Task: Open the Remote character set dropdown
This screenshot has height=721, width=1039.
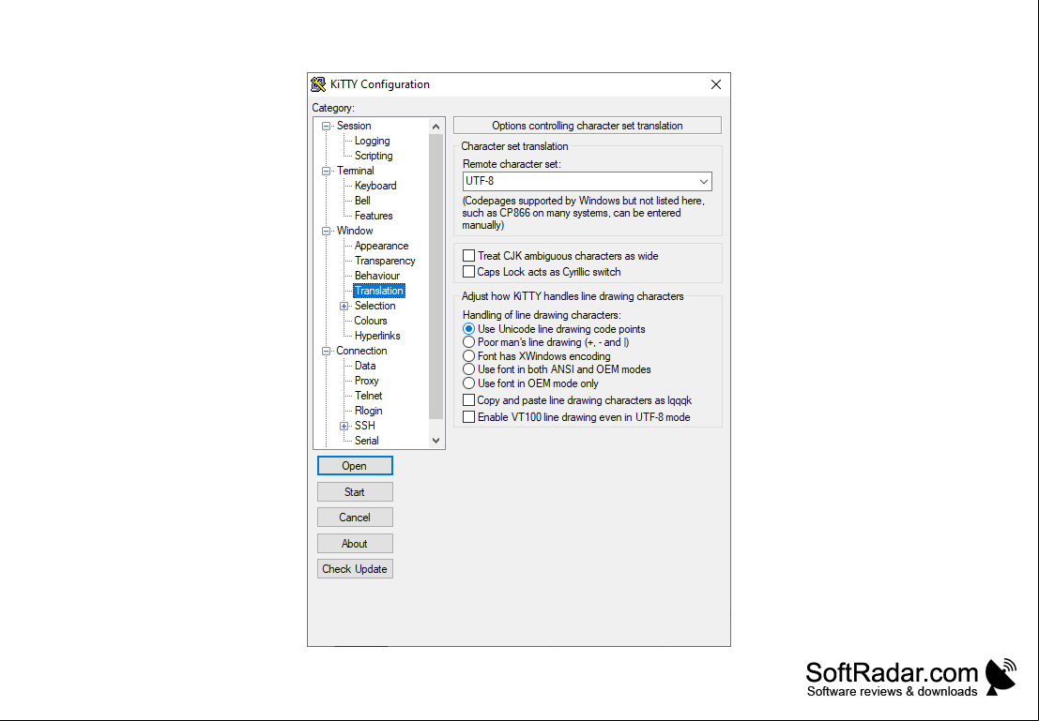Action: (x=704, y=181)
